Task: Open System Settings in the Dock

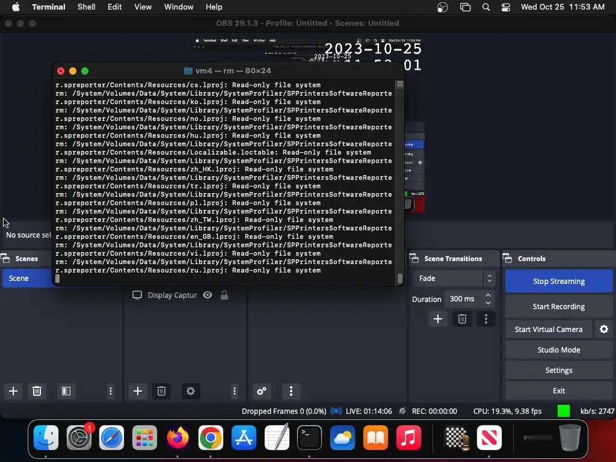Action: click(x=79, y=438)
